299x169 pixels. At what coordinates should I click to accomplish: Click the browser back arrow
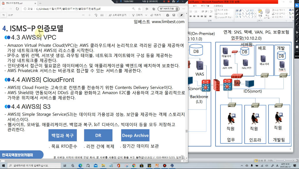[4, 9]
